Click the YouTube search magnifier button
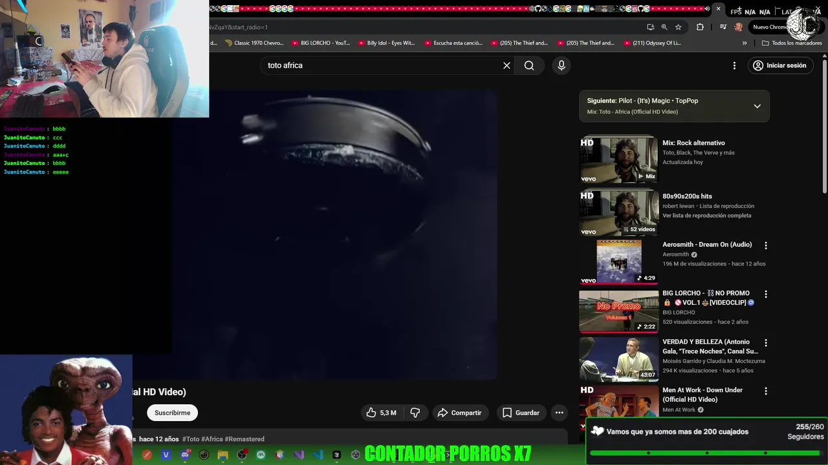The width and height of the screenshot is (828, 465). (529, 65)
